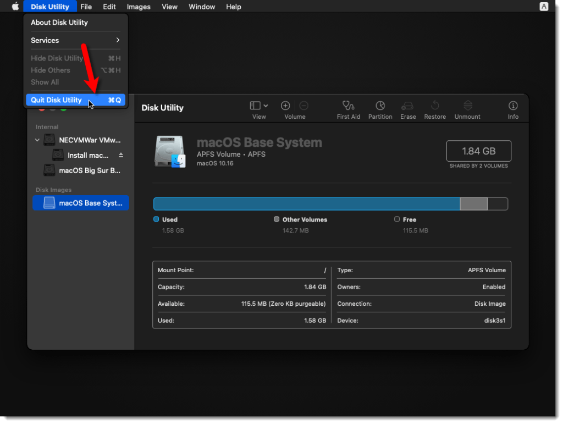Image resolution: width=563 pixels, height=424 pixels.
Task: Click the Connection value 'Disk Image'
Action: pyautogui.click(x=490, y=304)
